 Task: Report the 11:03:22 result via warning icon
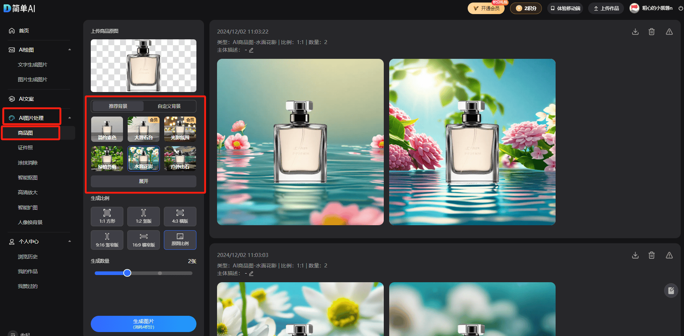(669, 32)
